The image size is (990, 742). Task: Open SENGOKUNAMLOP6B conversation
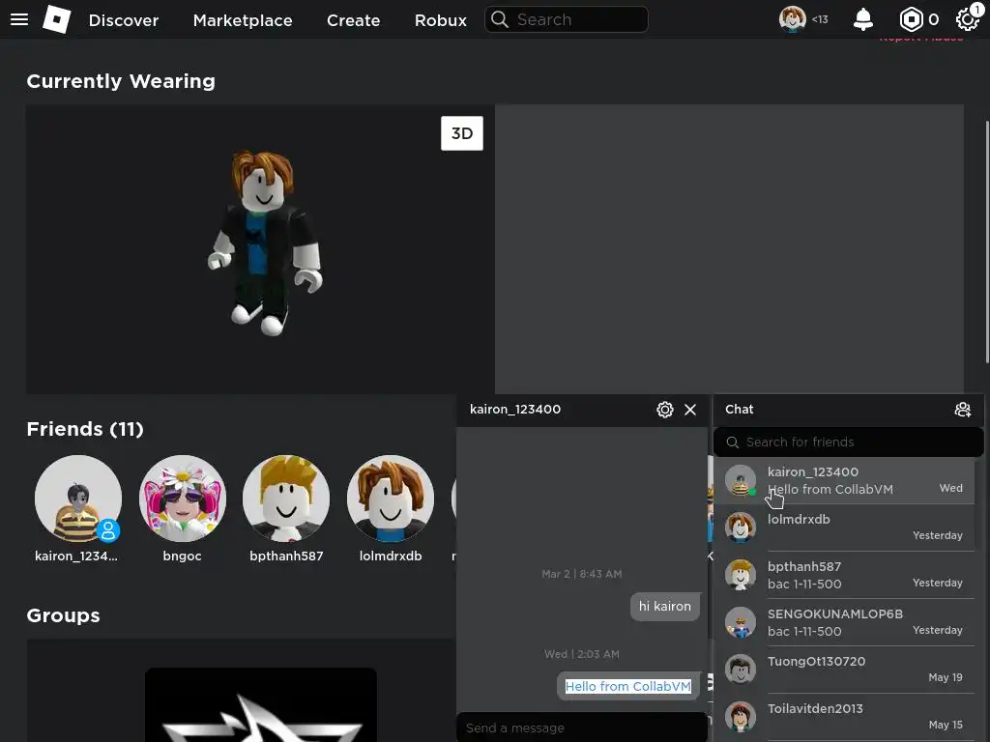pos(844,623)
